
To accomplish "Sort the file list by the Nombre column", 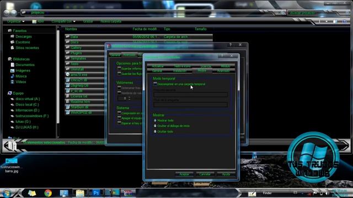I will 71,29.
